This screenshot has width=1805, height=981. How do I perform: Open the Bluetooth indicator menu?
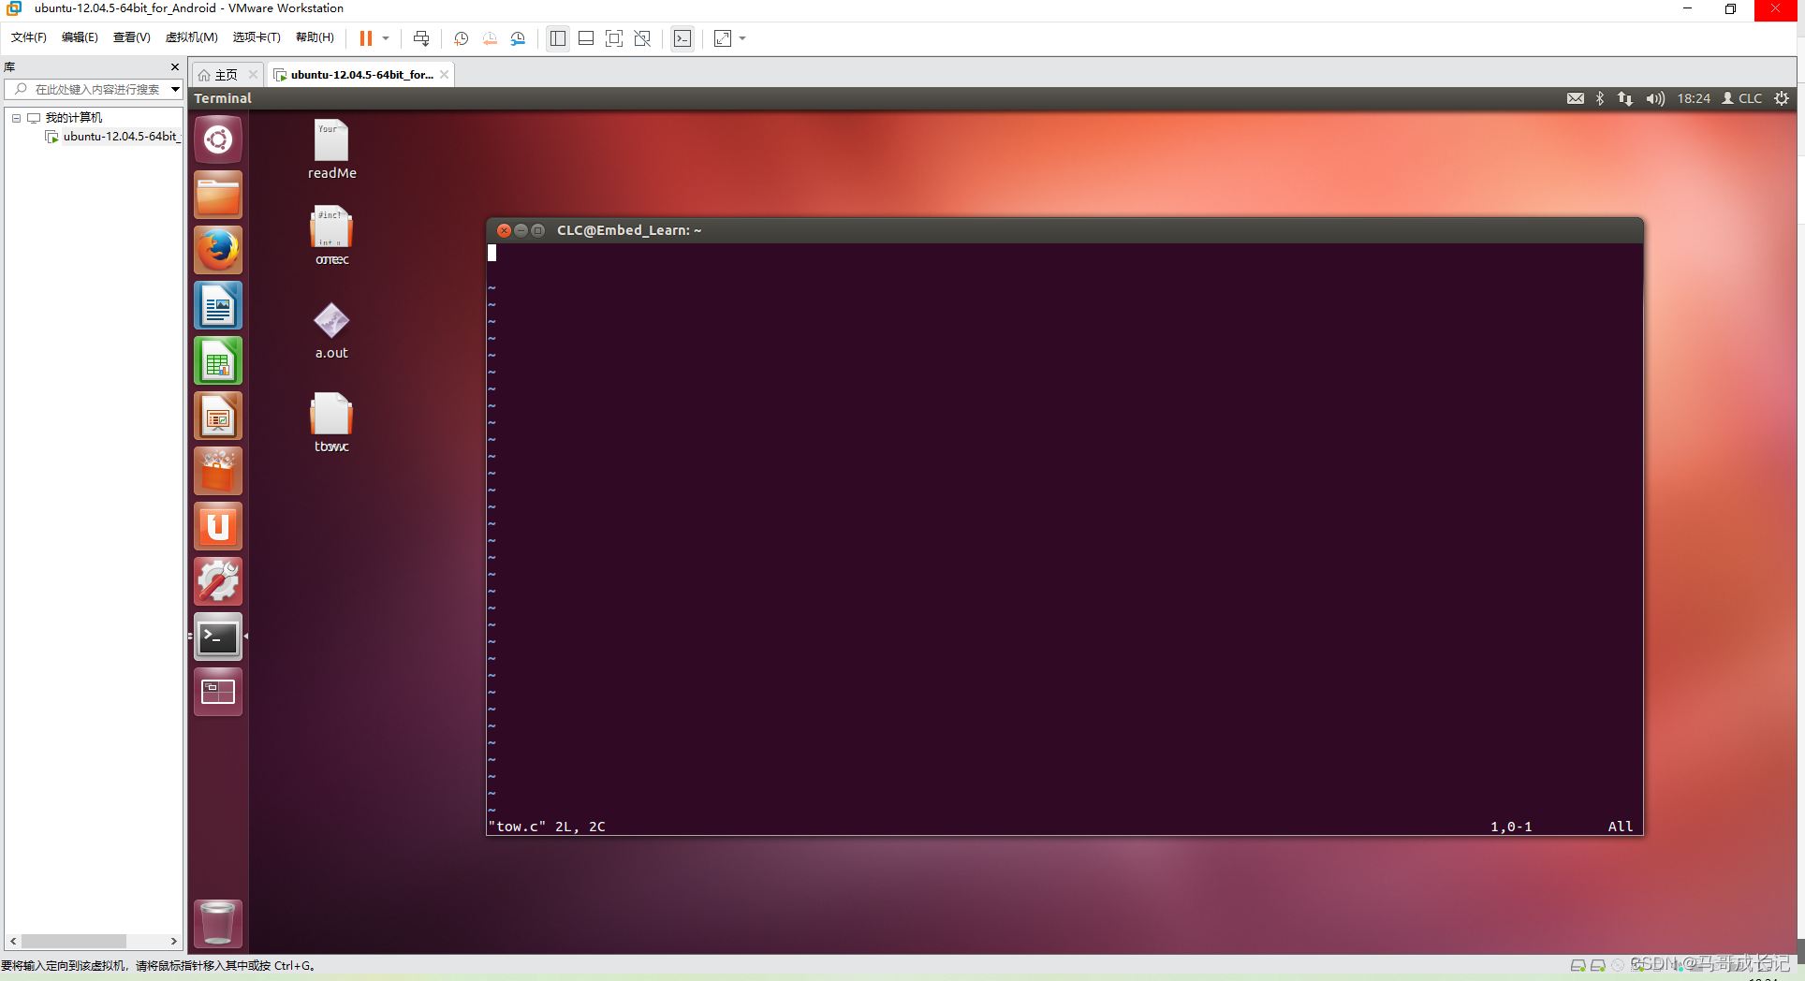[x=1600, y=98]
